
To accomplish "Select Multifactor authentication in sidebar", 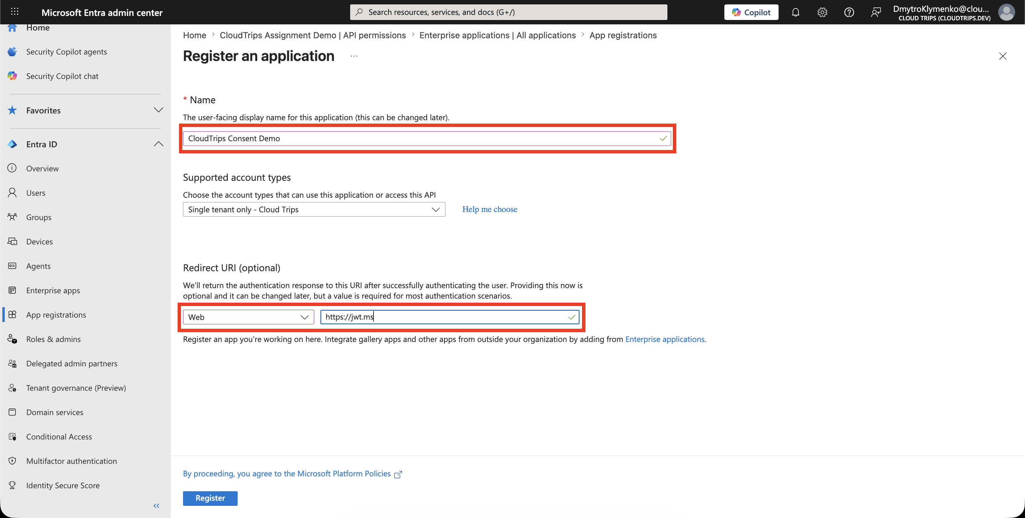I will point(72,461).
